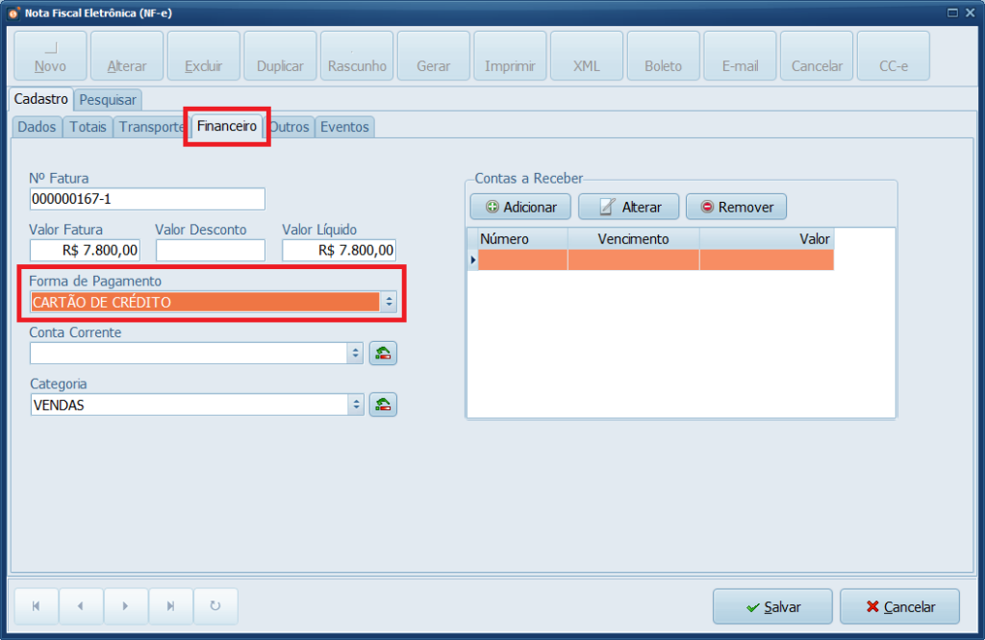Viewport: 985px width, 640px height.
Task: Click the E-mail toolbar button
Action: click(x=740, y=56)
